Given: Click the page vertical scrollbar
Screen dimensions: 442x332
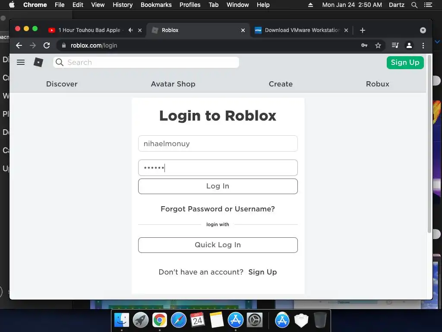Looking at the screenshot, I should point(429,144).
